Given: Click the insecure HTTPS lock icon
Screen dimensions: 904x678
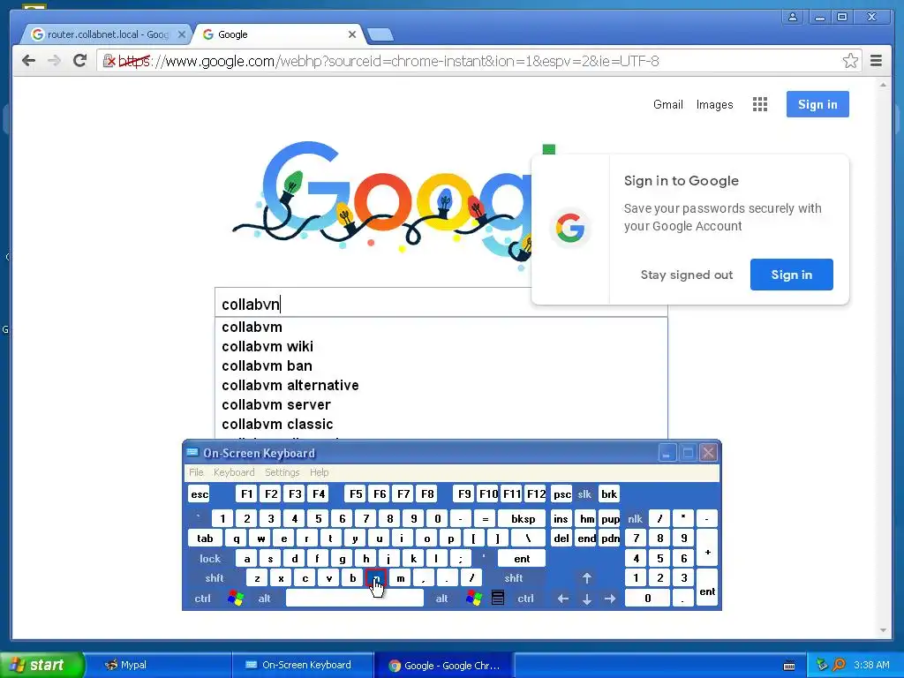Looking at the screenshot, I should click(x=109, y=61).
